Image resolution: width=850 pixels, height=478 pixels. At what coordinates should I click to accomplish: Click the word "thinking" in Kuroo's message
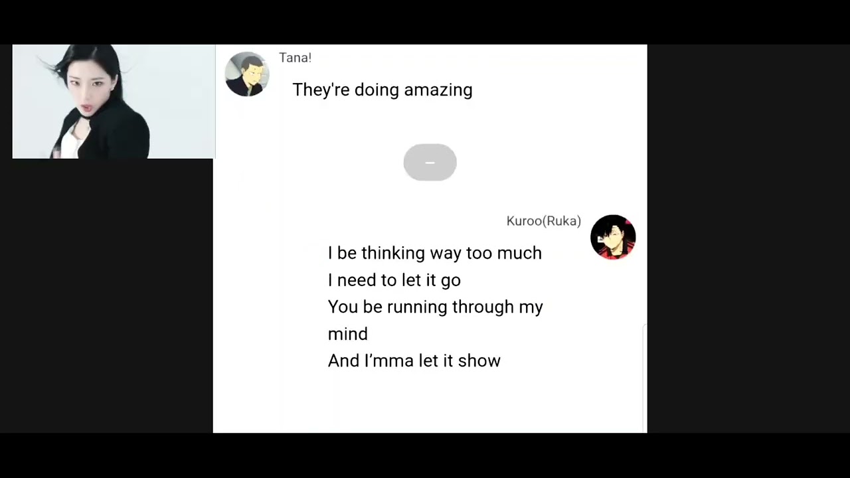point(392,253)
